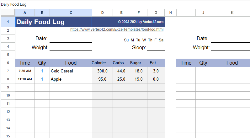
Task: Select the Cold Cereal food cell
Action: click(71, 71)
